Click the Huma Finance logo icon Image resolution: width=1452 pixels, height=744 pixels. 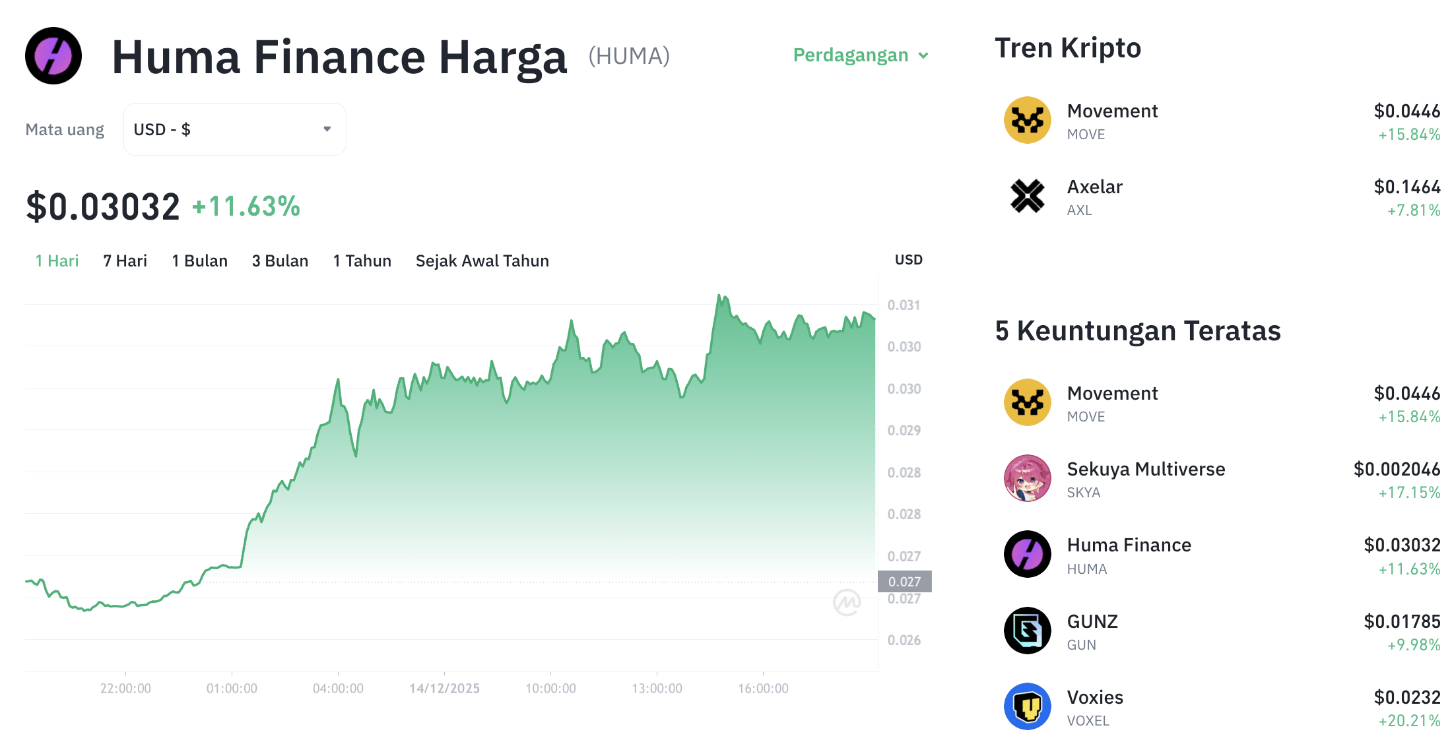click(x=53, y=56)
